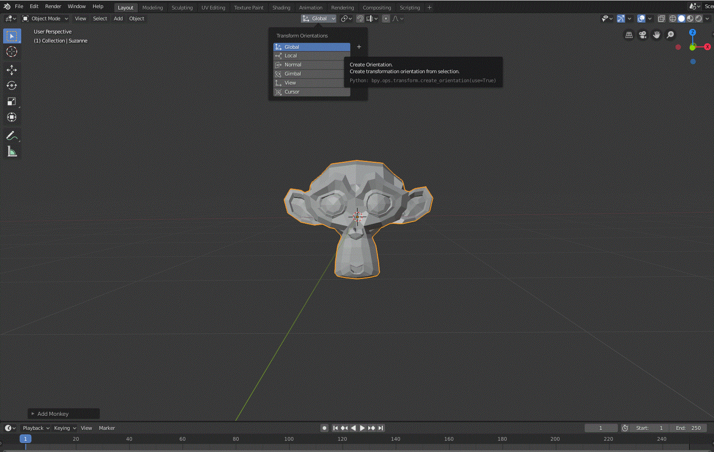This screenshot has width=714, height=452.
Task: Toggle camera view icon
Action: [x=643, y=35]
